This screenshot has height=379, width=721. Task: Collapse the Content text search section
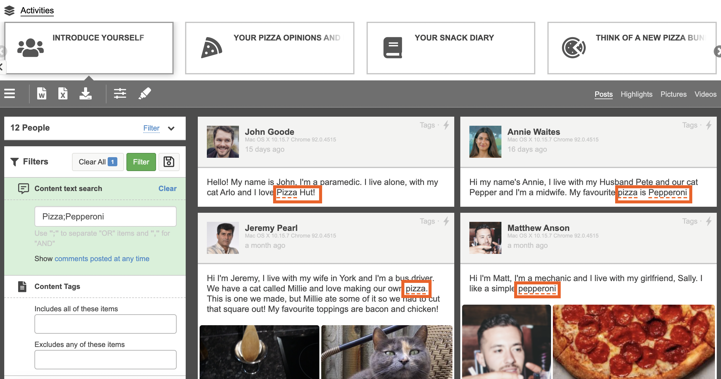click(x=68, y=188)
